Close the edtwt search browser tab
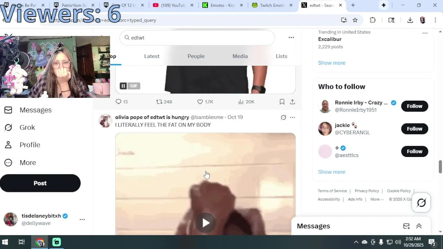This screenshot has width=443, height=249. click(341, 5)
